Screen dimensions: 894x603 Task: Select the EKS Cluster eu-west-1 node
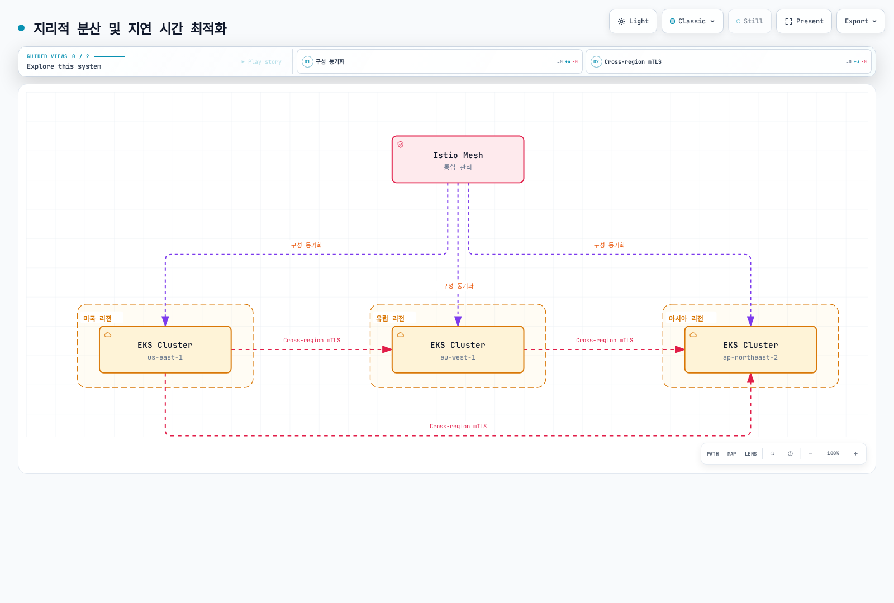pyautogui.click(x=458, y=350)
